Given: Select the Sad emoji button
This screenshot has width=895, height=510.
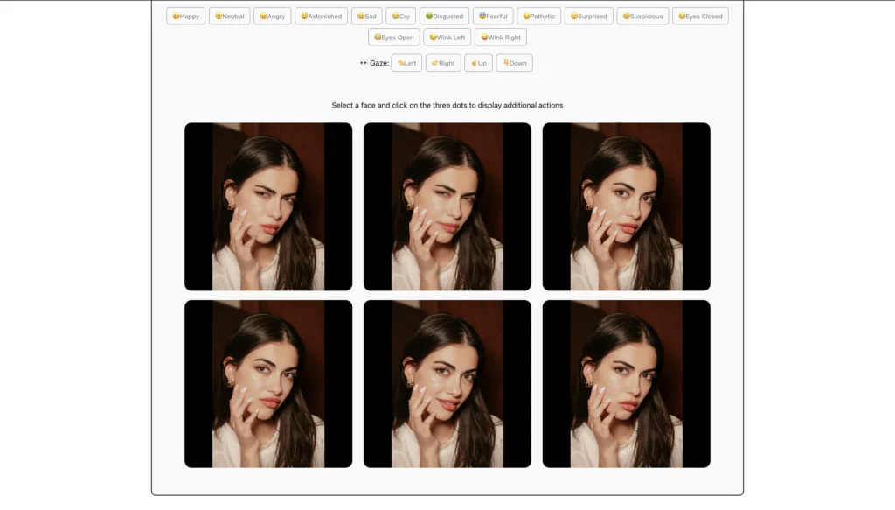Looking at the screenshot, I should pyautogui.click(x=367, y=16).
